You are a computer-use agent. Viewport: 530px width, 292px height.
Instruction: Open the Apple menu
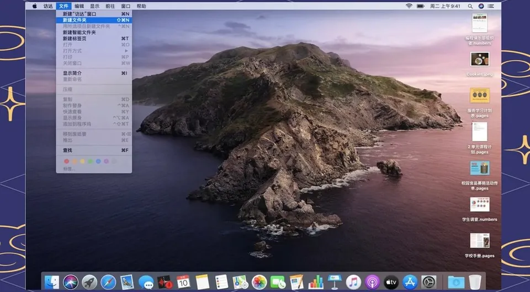pyautogui.click(x=34, y=6)
